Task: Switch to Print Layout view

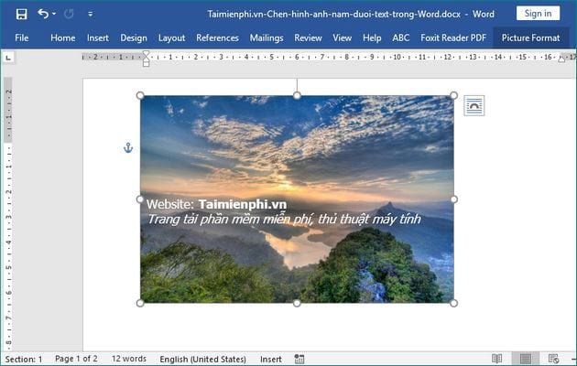Action: tap(526, 359)
